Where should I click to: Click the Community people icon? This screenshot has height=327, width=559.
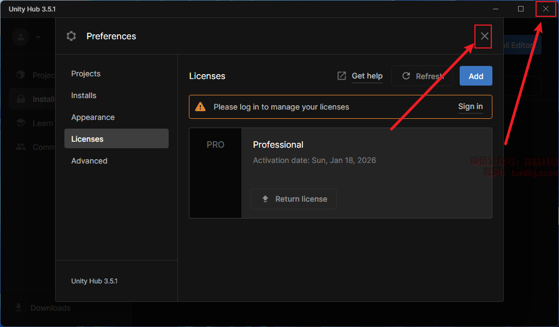click(x=21, y=147)
